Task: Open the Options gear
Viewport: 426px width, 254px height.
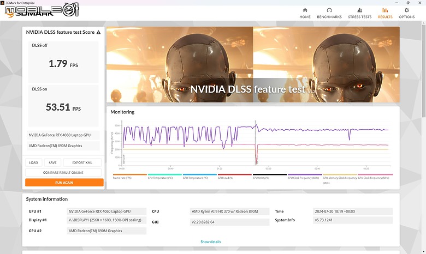Action: coord(406,13)
